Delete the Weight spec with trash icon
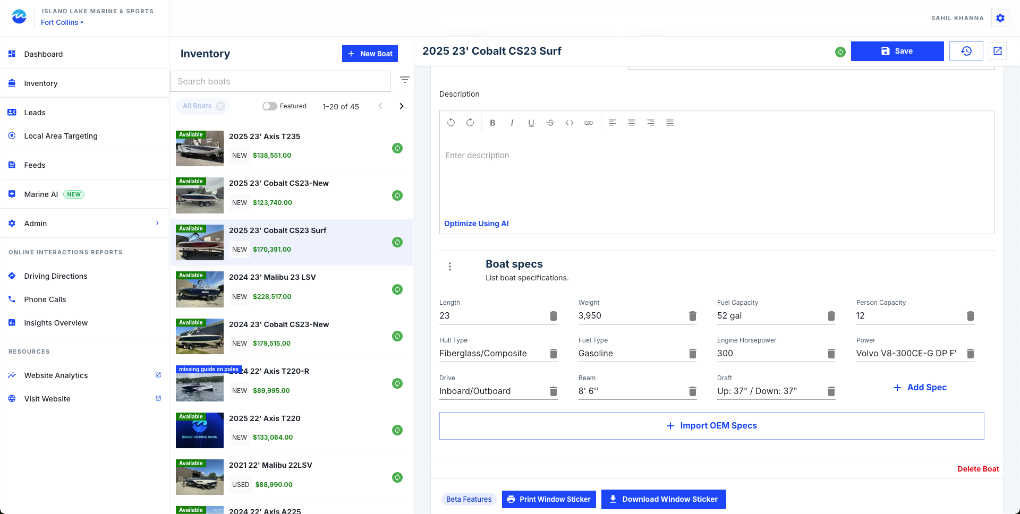Screen dimensions: 1020x514 click(693, 316)
